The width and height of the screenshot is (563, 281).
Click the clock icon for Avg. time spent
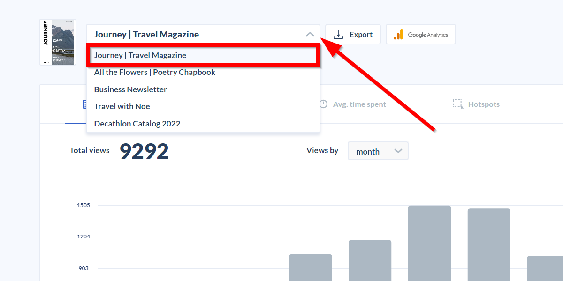[x=323, y=104]
